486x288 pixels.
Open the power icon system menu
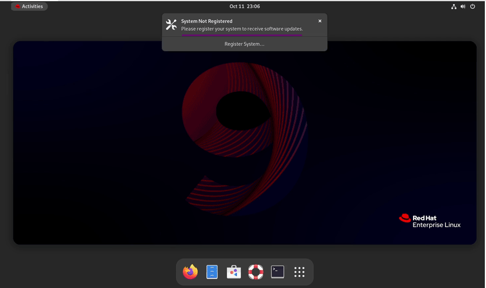click(473, 6)
